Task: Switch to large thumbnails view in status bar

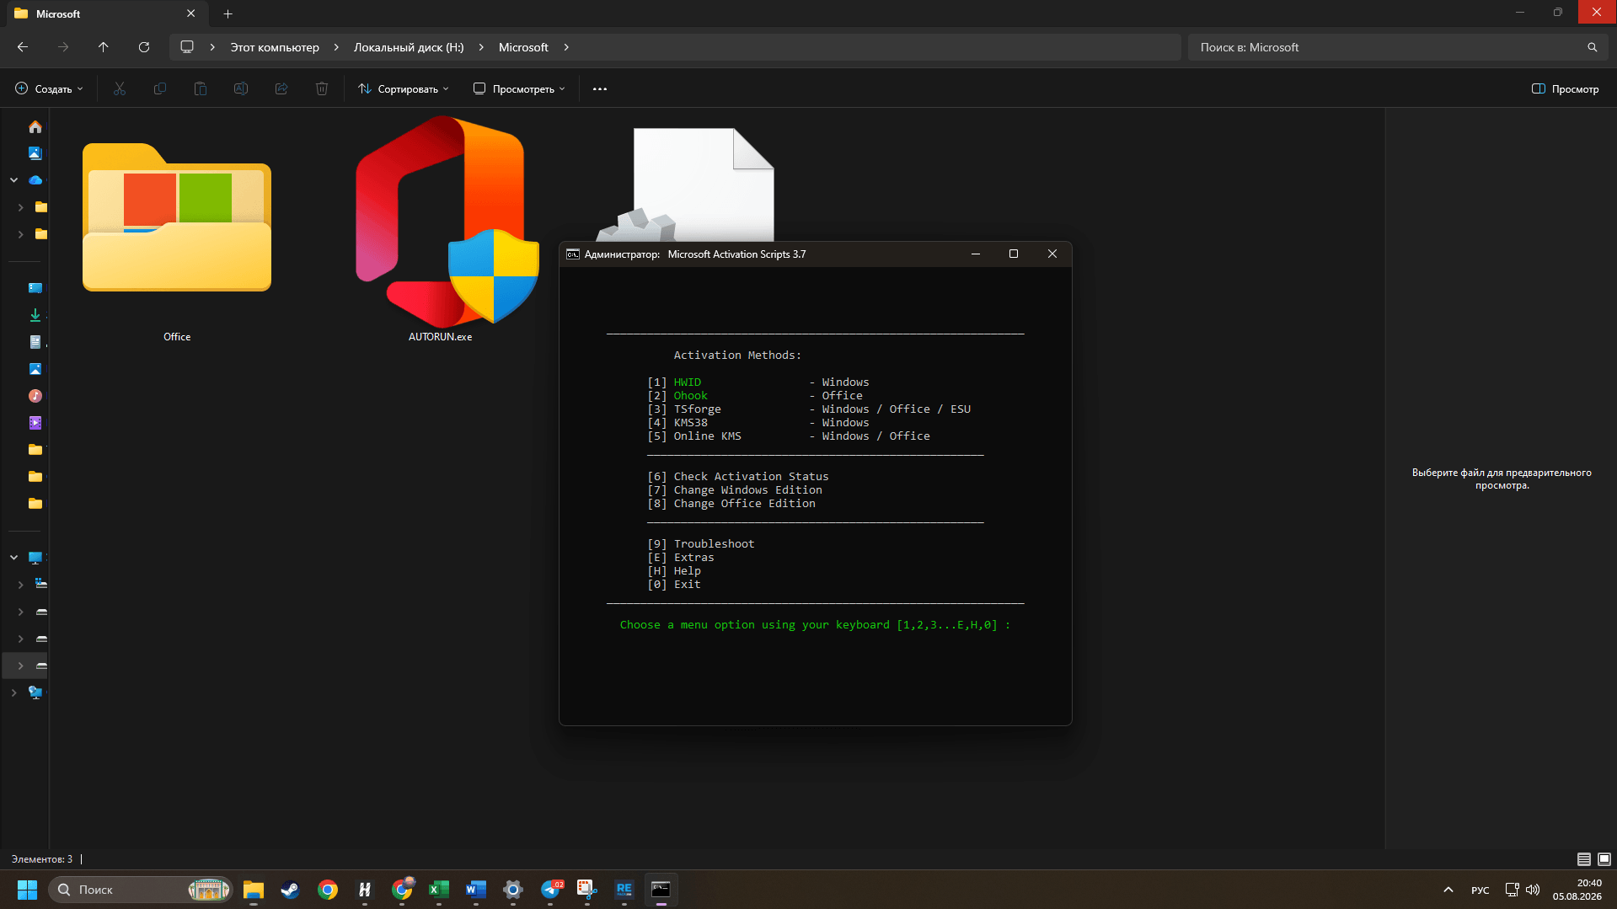Action: pyautogui.click(x=1604, y=859)
